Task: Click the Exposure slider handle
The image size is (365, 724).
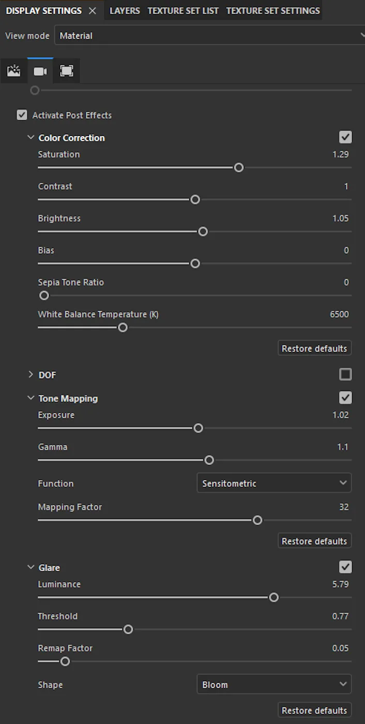Action: click(x=198, y=428)
